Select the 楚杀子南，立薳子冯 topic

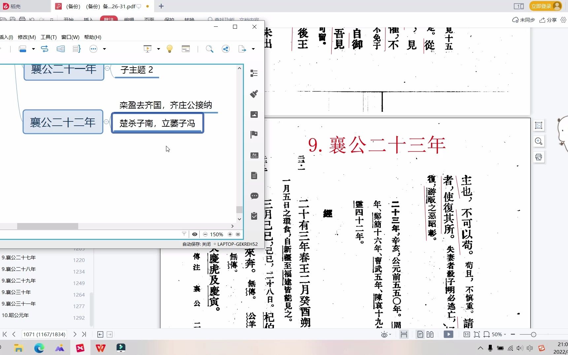point(157,123)
